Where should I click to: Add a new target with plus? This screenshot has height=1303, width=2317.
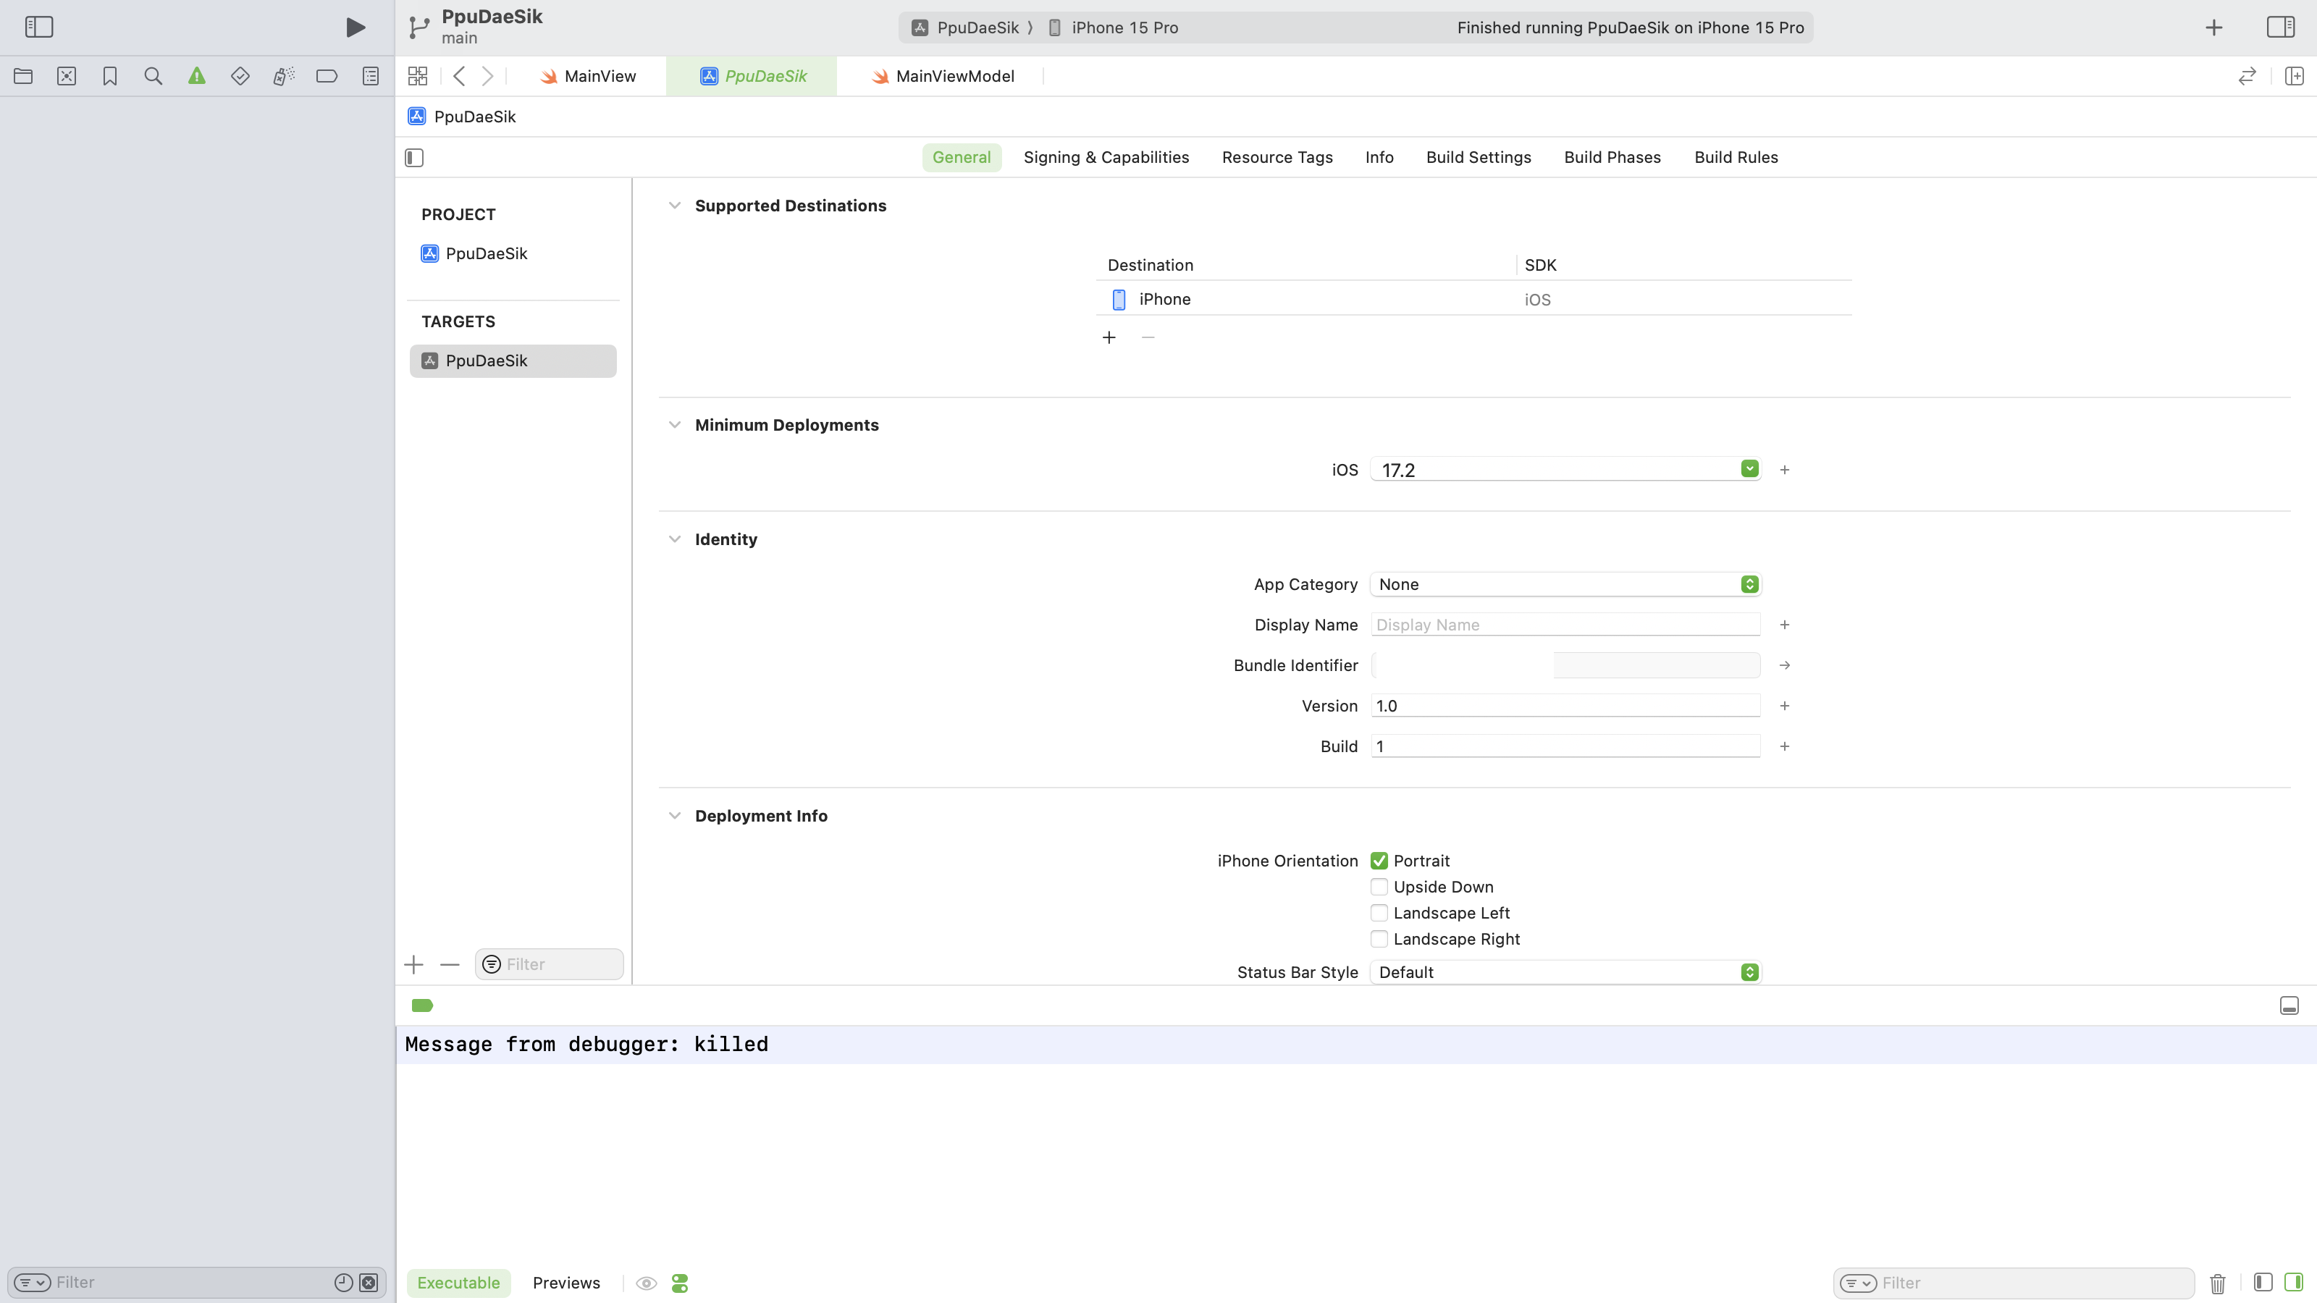tap(413, 965)
